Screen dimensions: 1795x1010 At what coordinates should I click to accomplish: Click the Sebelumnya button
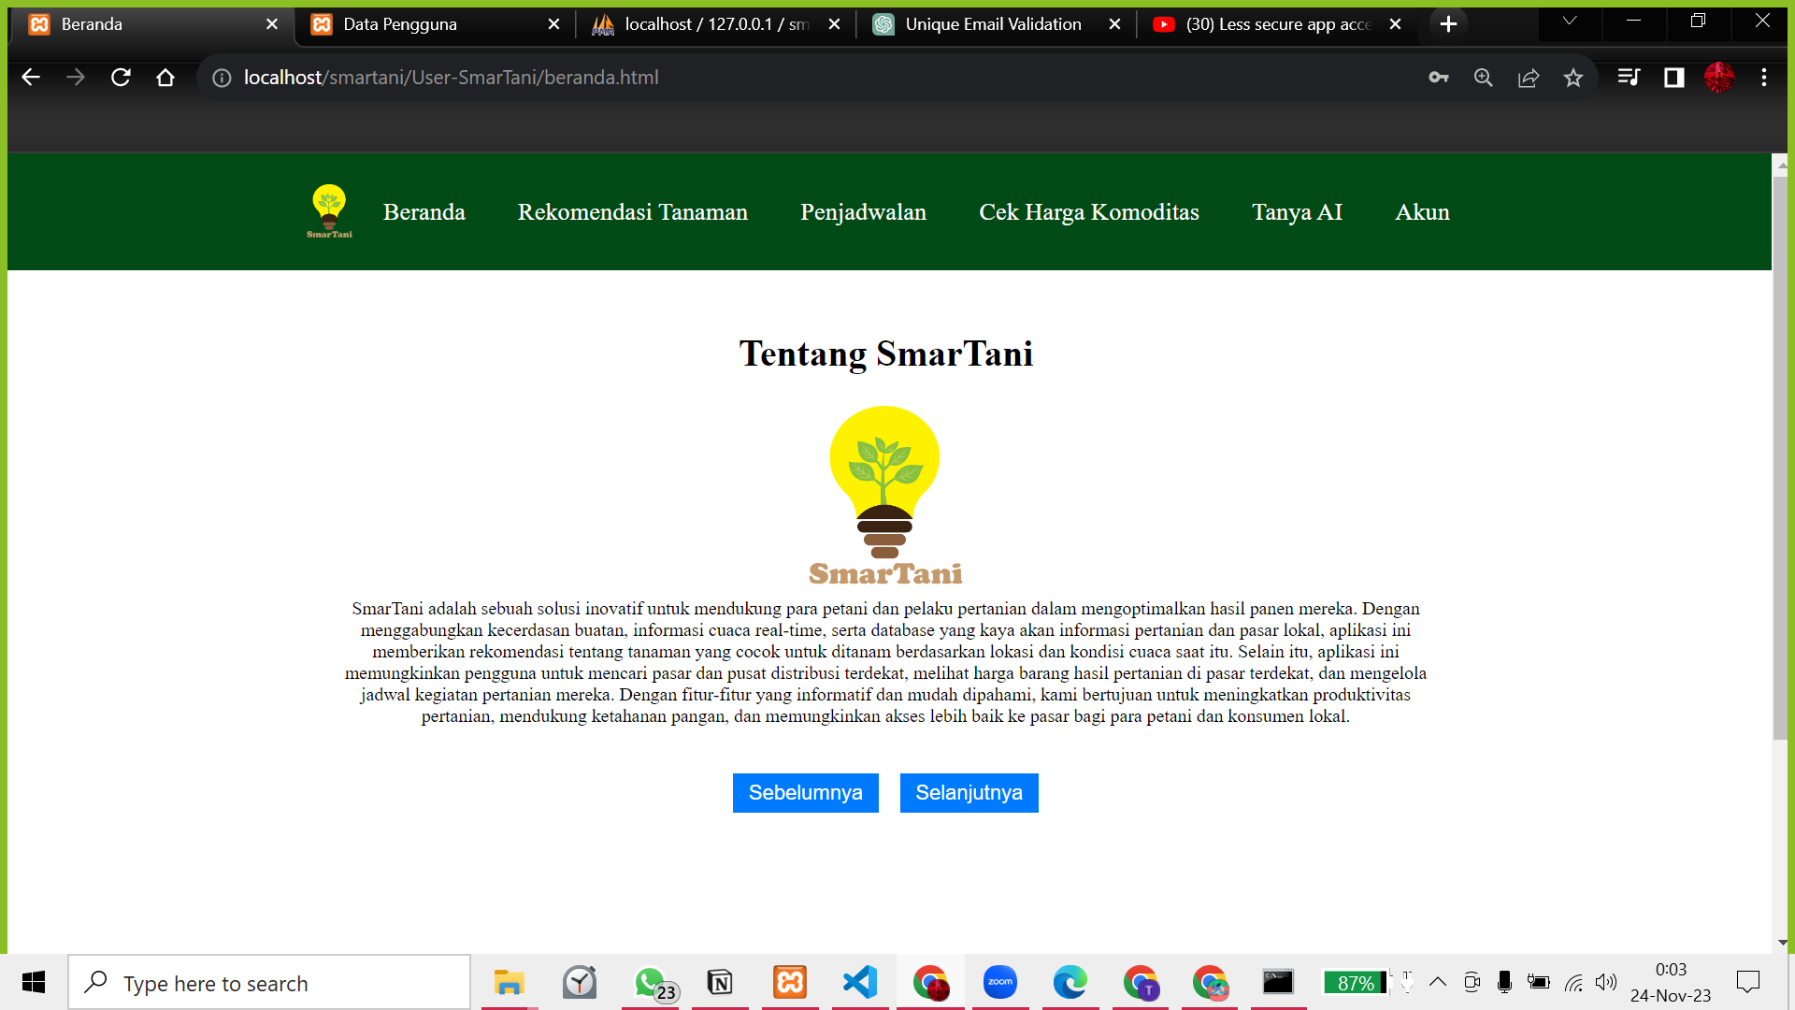(x=805, y=793)
